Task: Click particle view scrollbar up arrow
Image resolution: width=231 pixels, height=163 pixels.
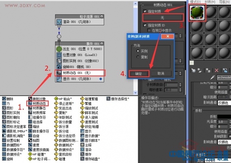Action: point(135,4)
